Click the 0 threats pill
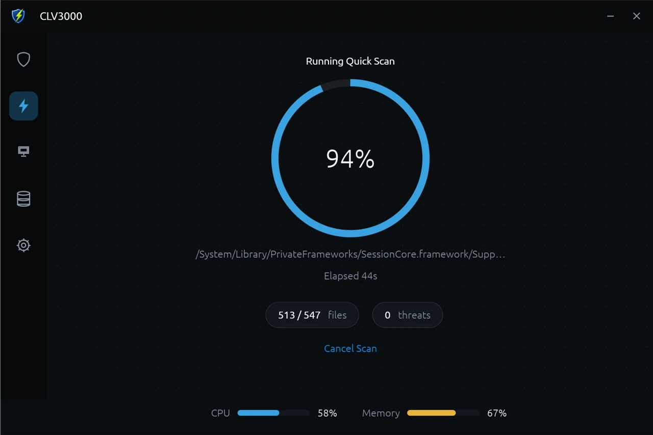Screen dimensions: 653x435 [408, 315]
